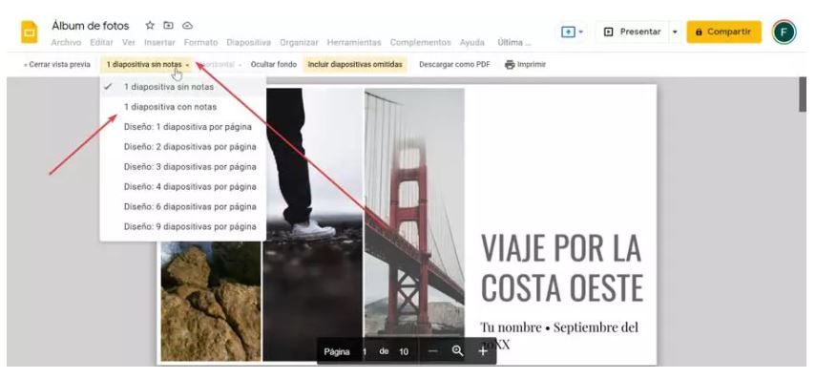Click the Imprimir printer button

pyautogui.click(x=526, y=65)
